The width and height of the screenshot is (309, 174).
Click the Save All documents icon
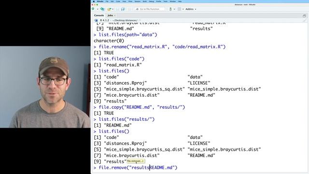(x=123, y=9)
